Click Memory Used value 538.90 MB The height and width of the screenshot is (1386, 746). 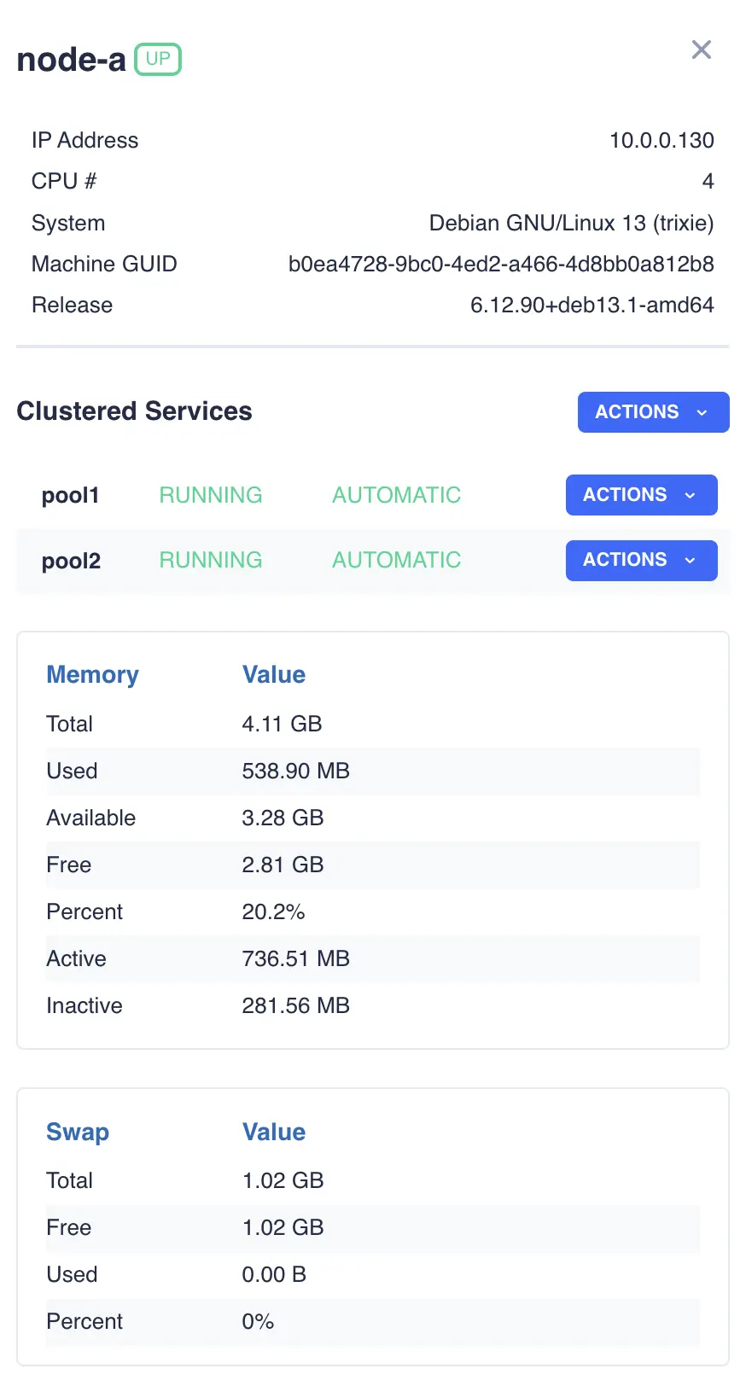295,771
